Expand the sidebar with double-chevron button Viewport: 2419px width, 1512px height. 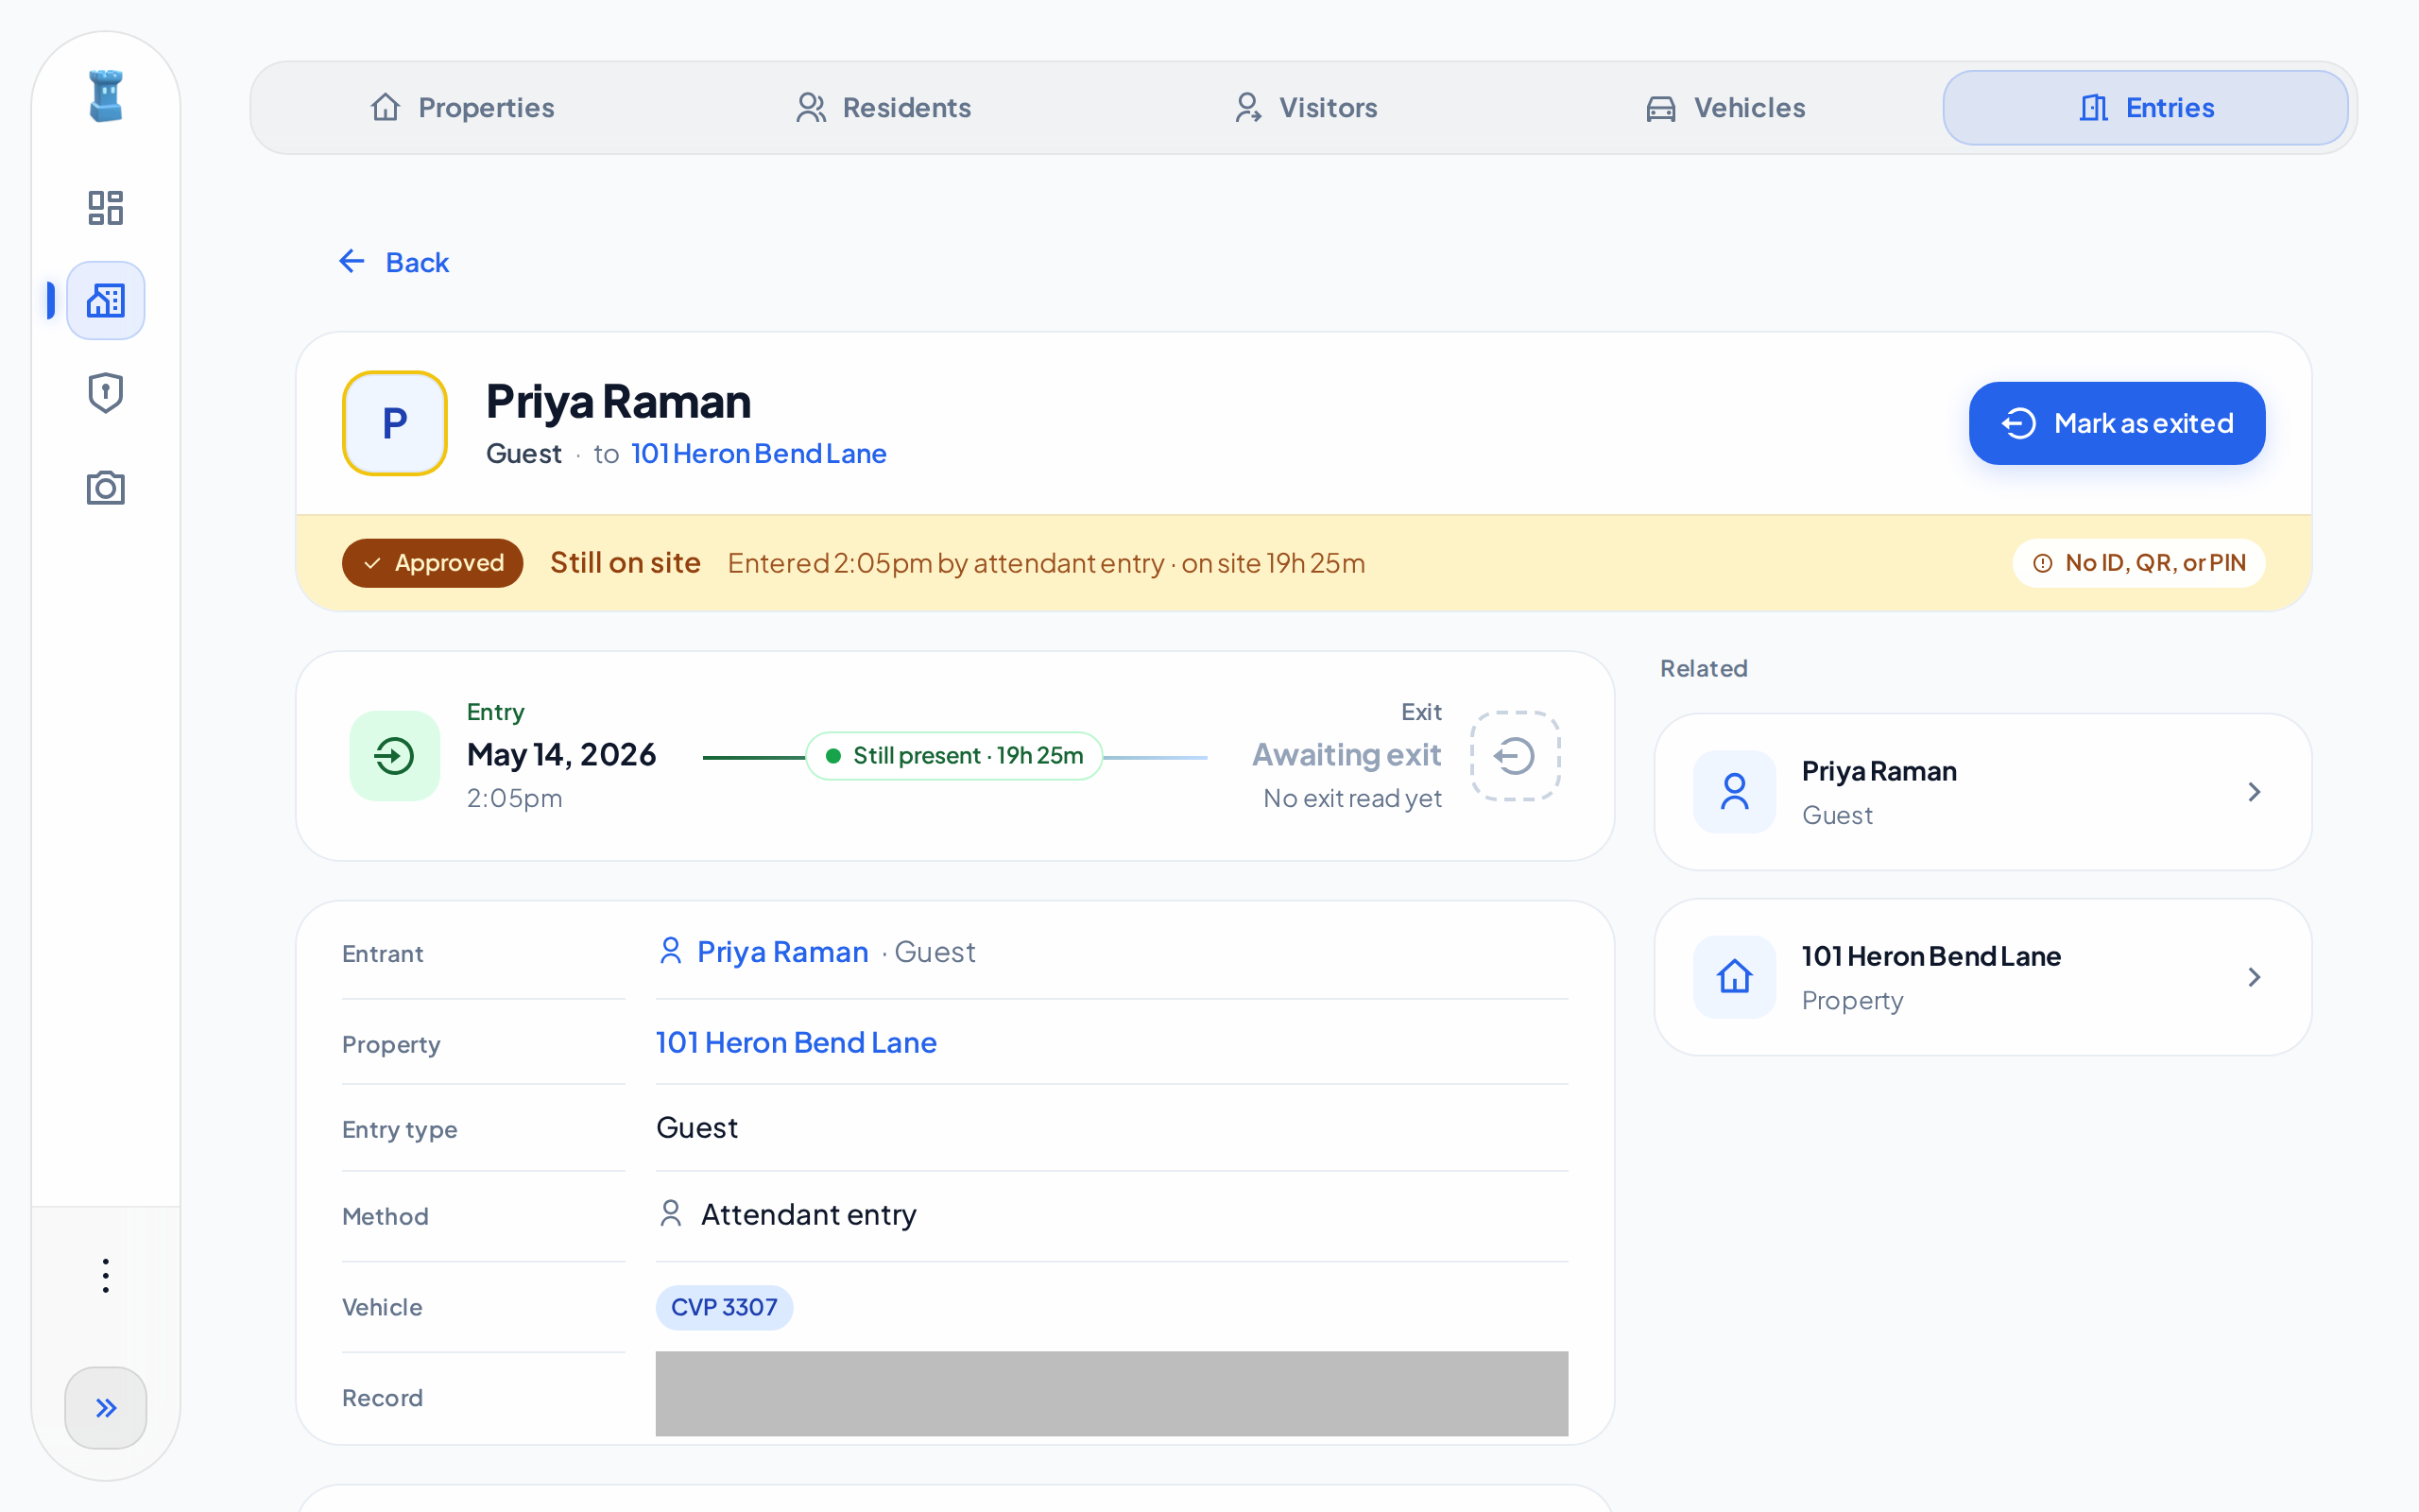tap(106, 1408)
